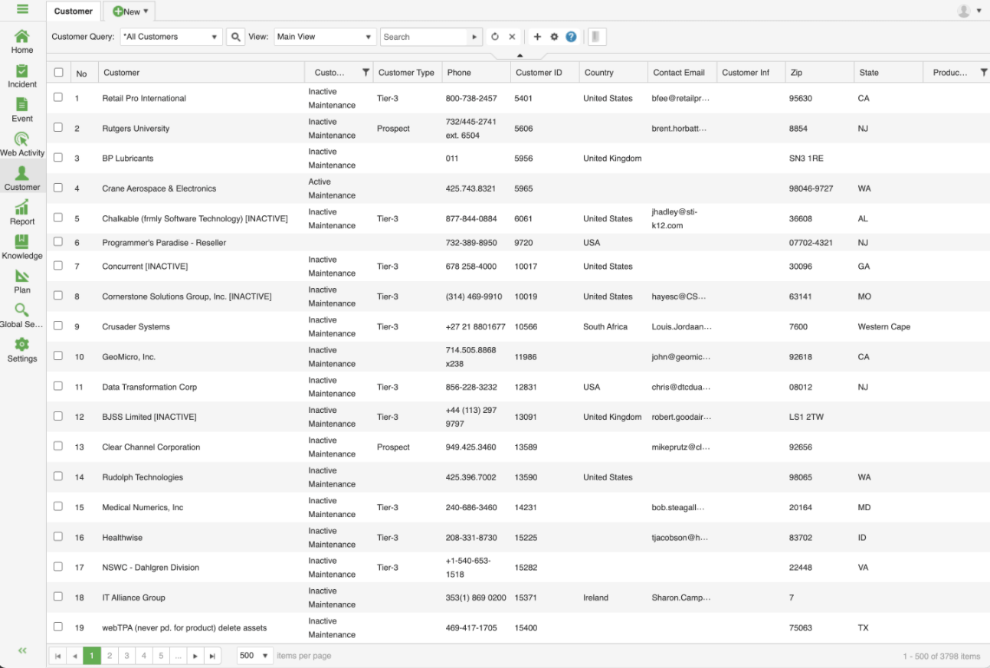The image size is (990, 668).
Task: Open the Report module
Action: point(22,213)
